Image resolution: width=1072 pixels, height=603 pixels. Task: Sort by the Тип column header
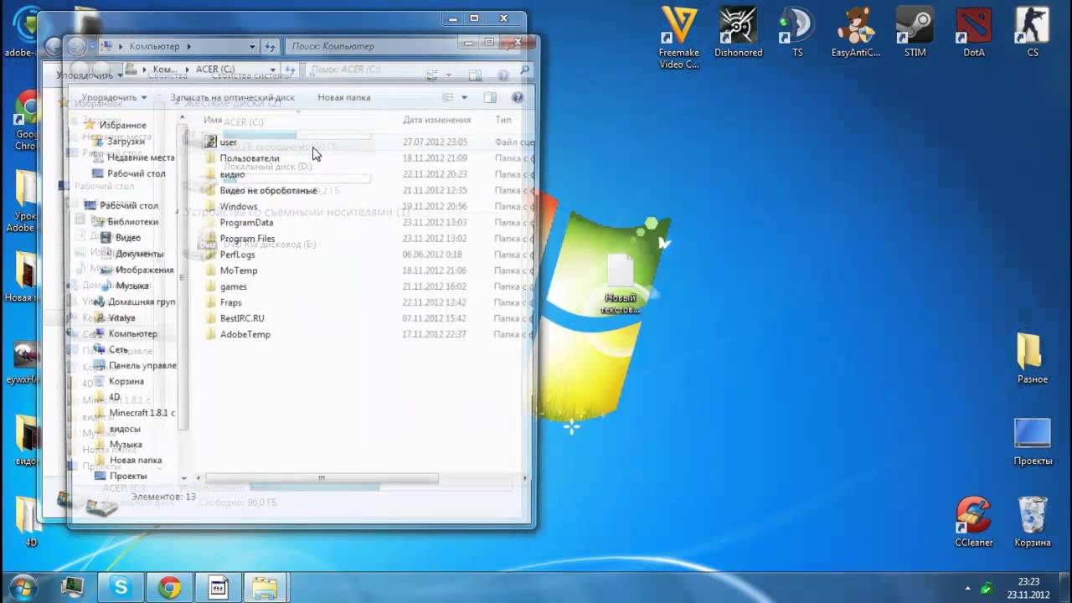click(503, 120)
